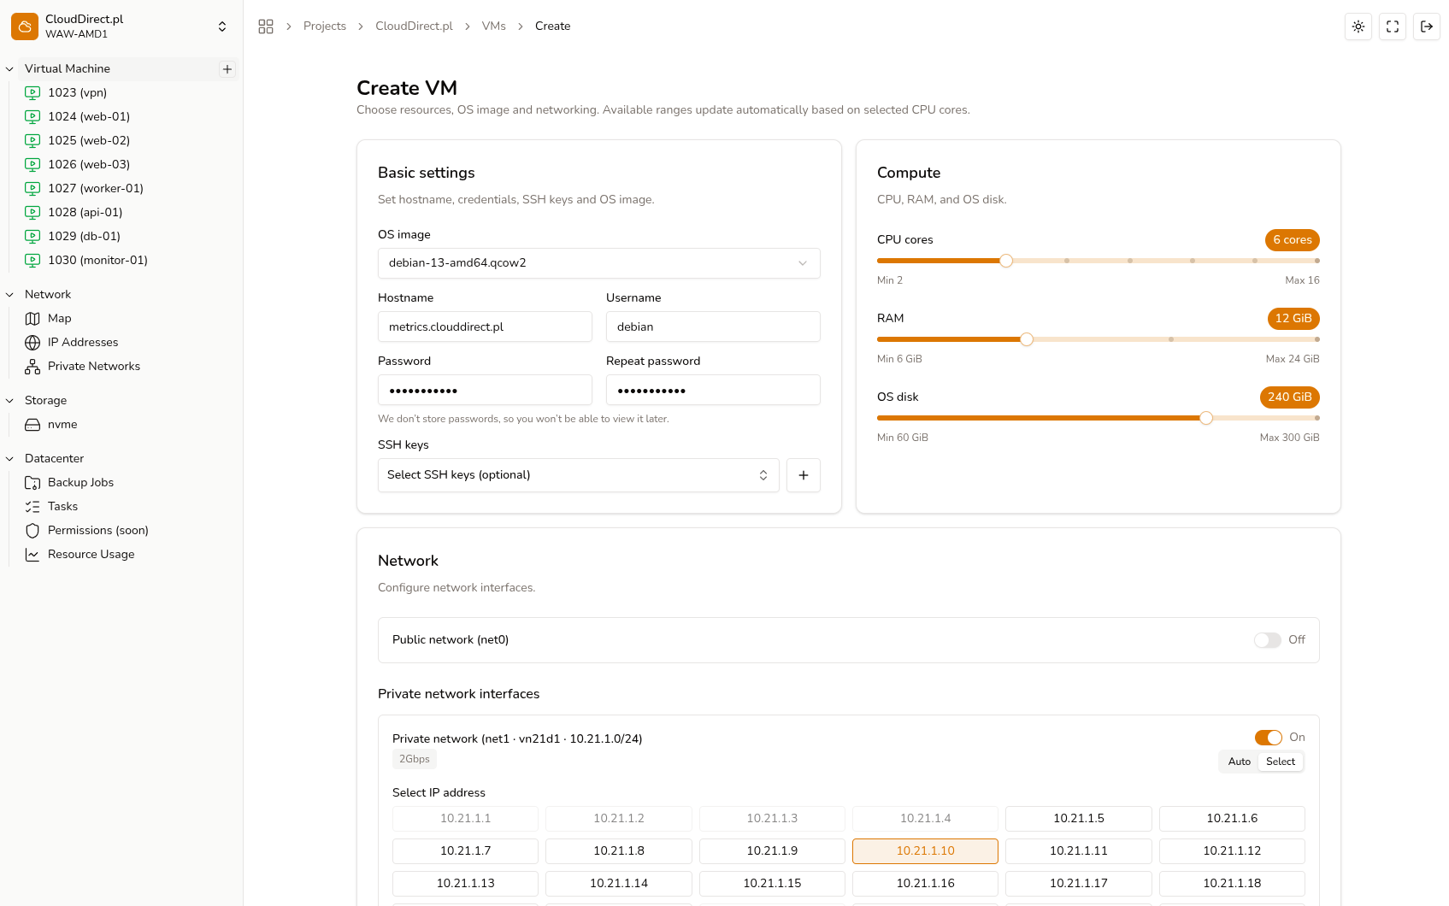Create a new VM with the sidebar plus button
The width and height of the screenshot is (1449, 906).
227,68
